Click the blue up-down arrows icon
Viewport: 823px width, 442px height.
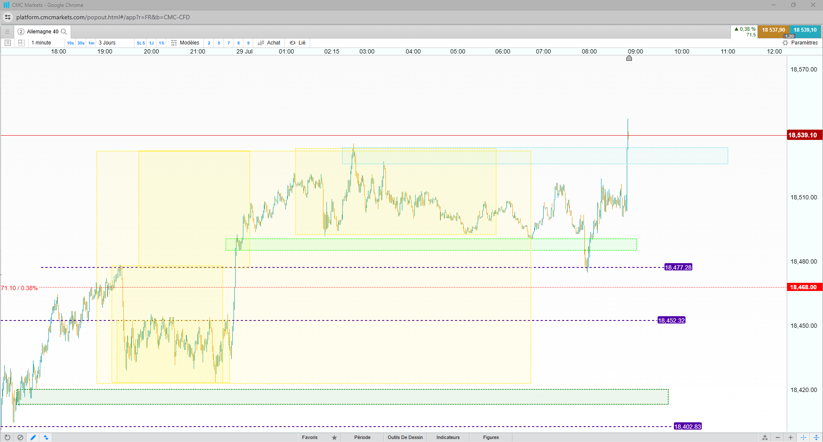point(46,437)
